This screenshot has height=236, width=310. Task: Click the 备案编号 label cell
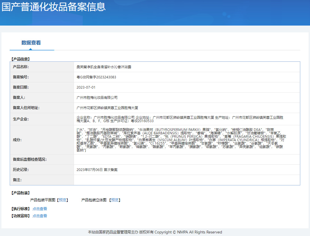42,77
